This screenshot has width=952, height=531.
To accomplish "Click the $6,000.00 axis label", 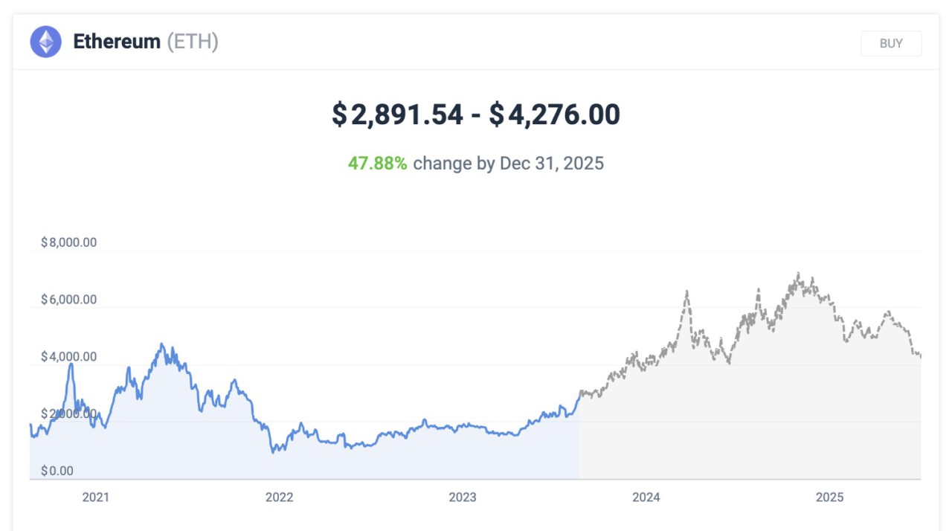I will coord(68,299).
